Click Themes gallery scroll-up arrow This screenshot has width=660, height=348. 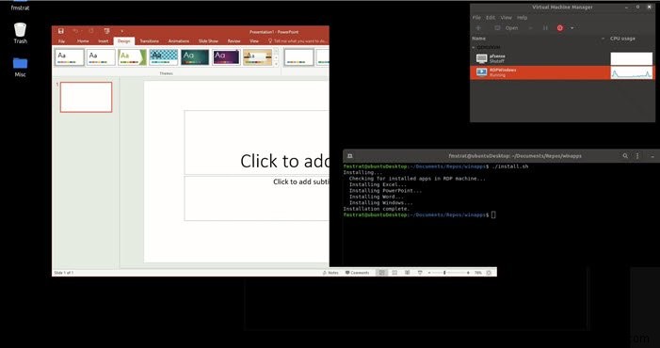coord(276,51)
